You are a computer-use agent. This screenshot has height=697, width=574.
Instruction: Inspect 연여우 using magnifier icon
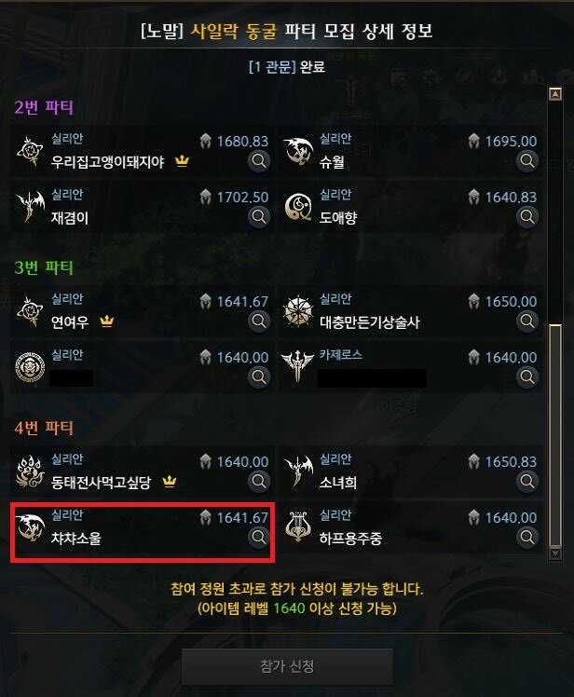coord(259,321)
